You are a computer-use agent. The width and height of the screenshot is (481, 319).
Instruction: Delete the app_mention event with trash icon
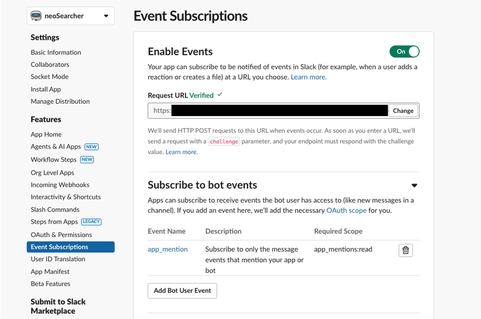[x=405, y=250]
